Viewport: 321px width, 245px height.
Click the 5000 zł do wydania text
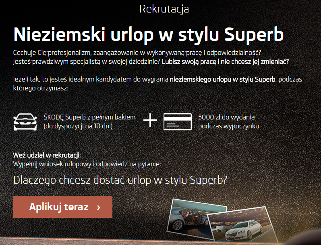pos(226,117)
